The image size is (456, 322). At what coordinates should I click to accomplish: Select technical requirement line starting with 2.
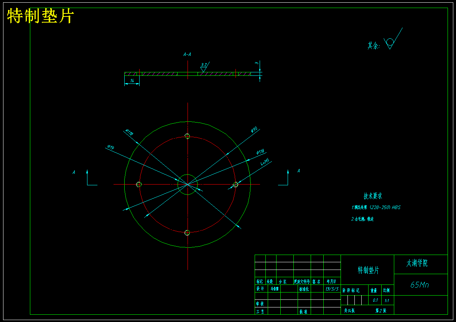[x=362, y=219]
